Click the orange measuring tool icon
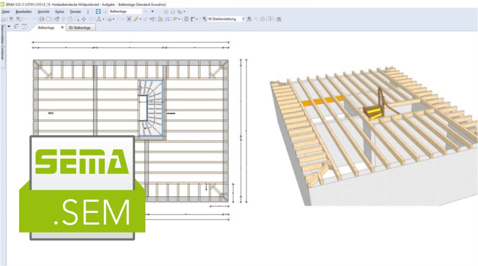Image resolution: width=478 pixels, height=266 pixels. 136,19
